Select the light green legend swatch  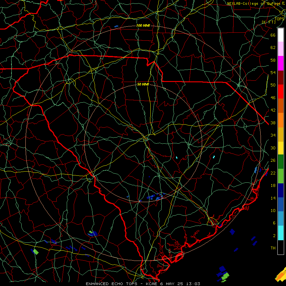click(281, 176)
